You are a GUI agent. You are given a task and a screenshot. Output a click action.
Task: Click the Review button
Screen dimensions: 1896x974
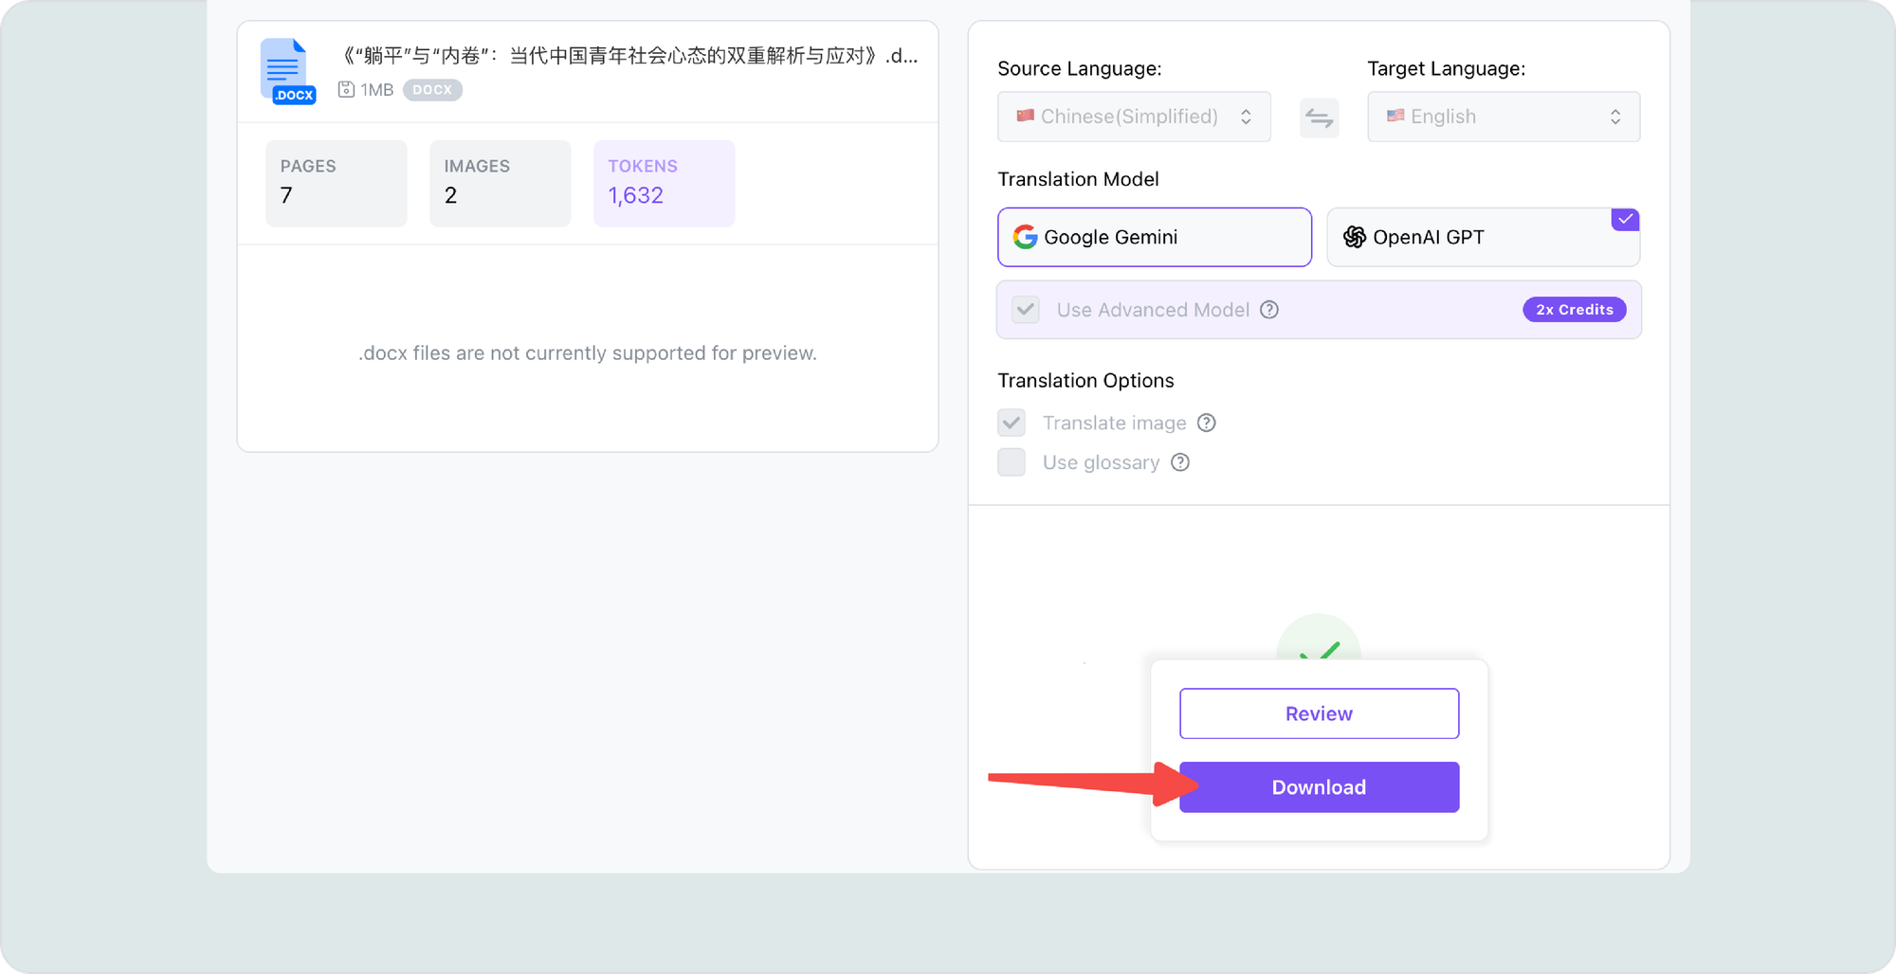tap(1319, 713)
